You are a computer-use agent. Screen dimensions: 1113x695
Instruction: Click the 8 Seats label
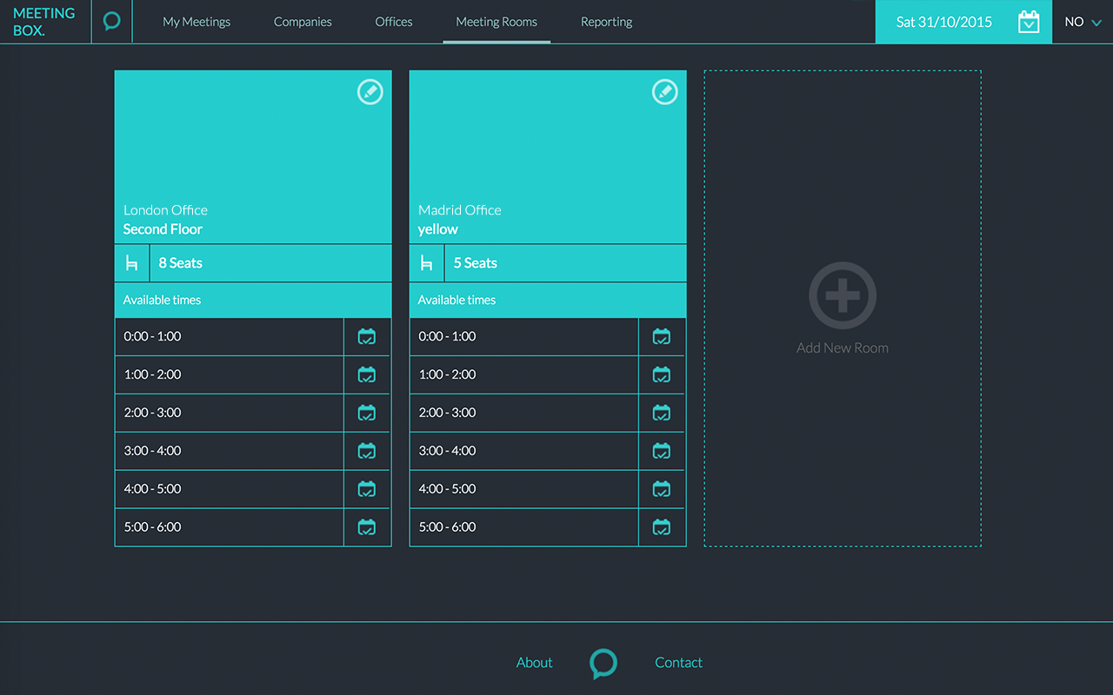180,263
